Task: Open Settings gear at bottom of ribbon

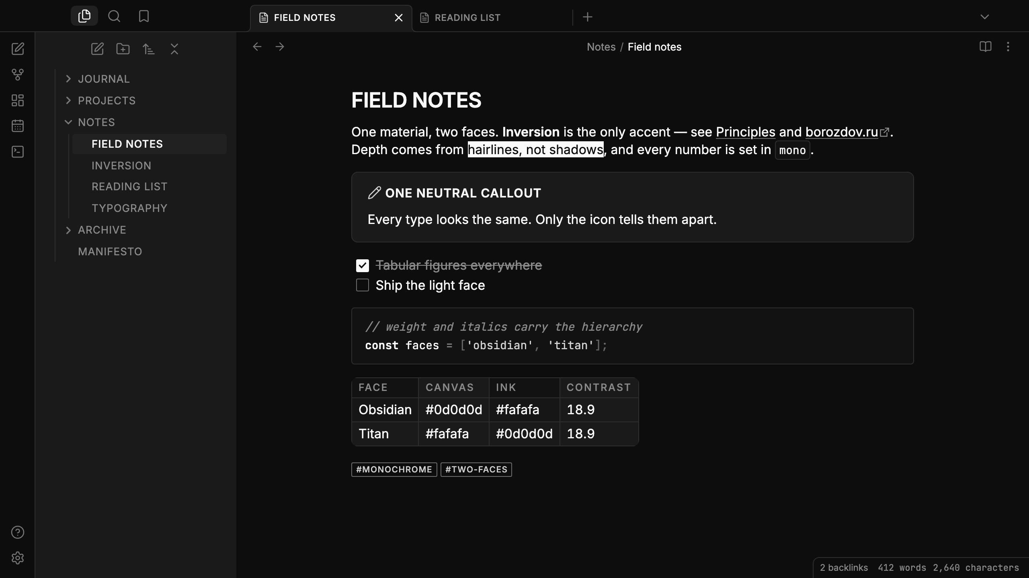Action: (x=18, y=558)
